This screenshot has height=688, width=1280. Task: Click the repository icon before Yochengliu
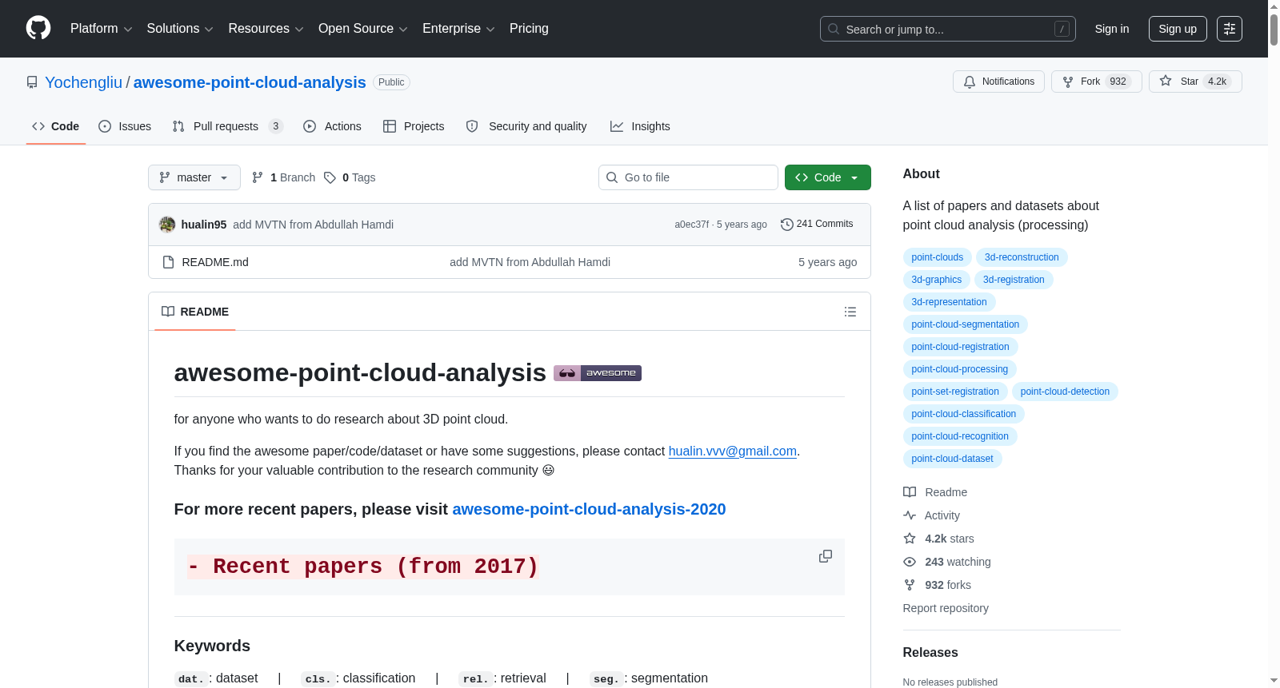pyautogui.click(x=32, y=82)
